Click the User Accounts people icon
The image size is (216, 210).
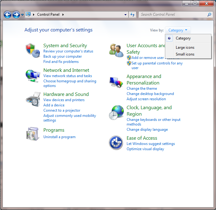coord(116,50)
